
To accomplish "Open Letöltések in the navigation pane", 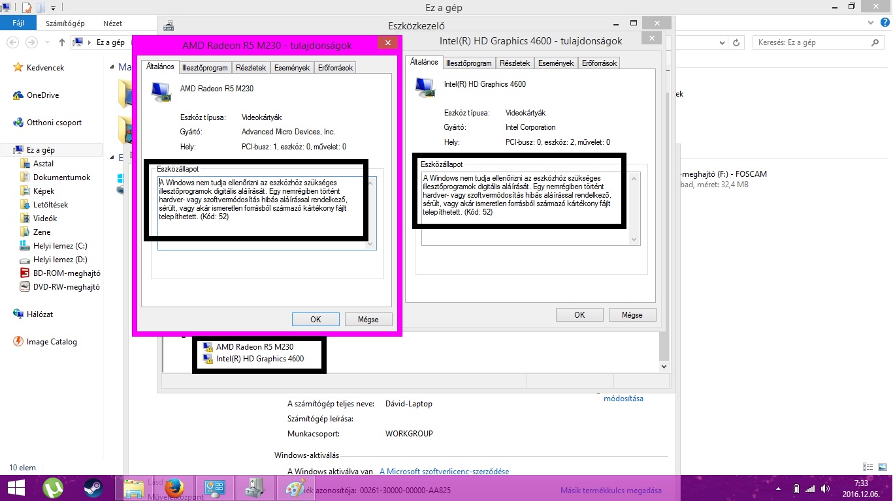I will click(50, 205).
